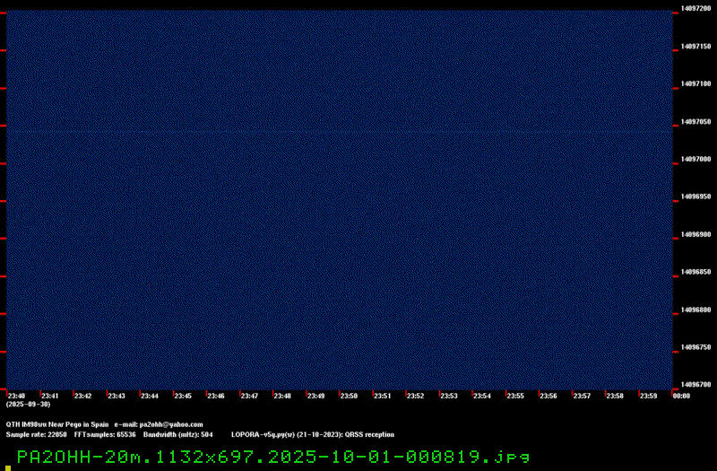Click the 23:49 time axis label
717x471 pixels.
pyautogui.click(x=316, y=396)
